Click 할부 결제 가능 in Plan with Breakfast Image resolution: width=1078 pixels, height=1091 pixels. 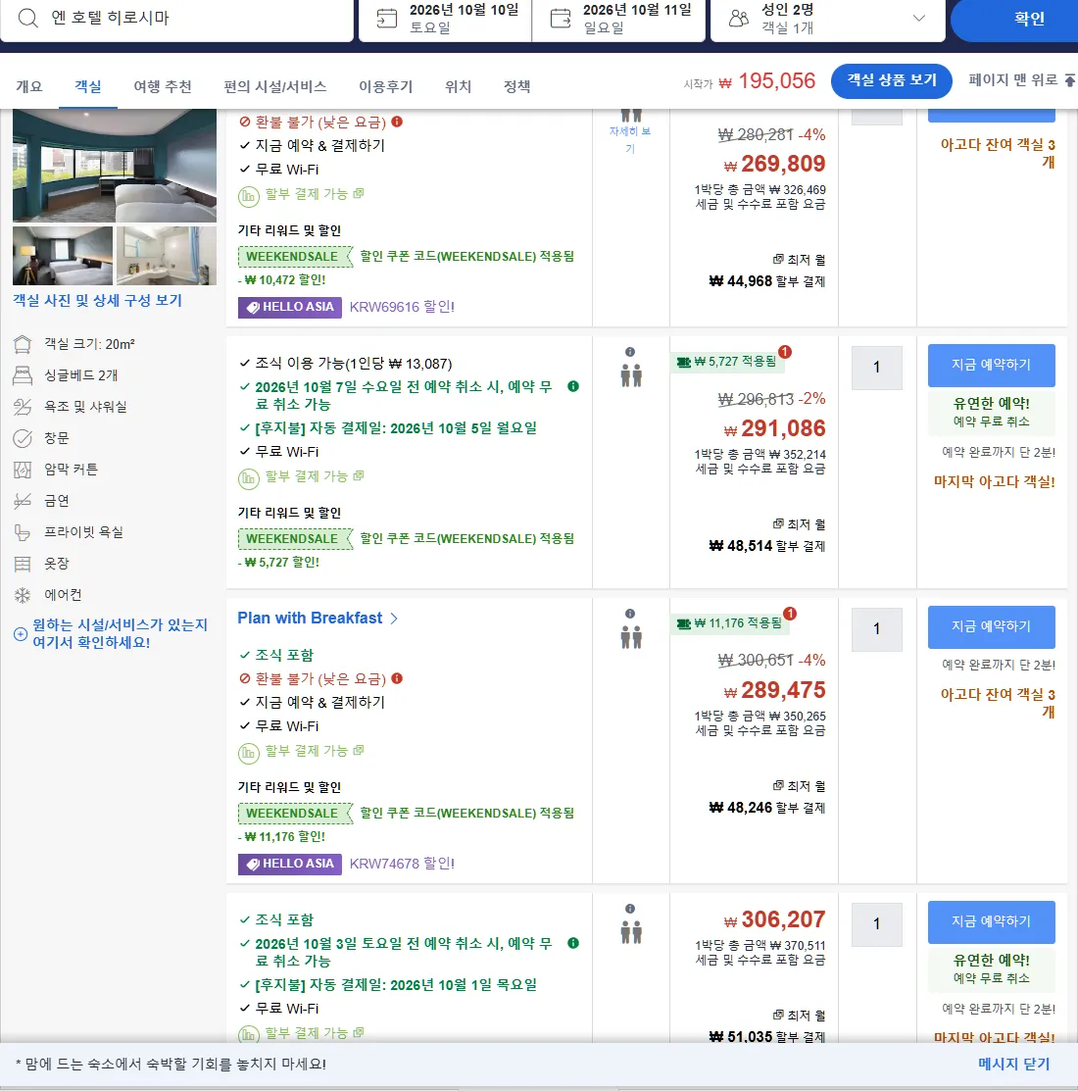[x=314, y=751]
